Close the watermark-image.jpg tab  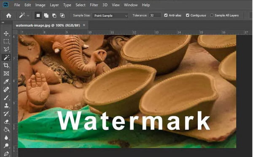click(x=84, y=25)
